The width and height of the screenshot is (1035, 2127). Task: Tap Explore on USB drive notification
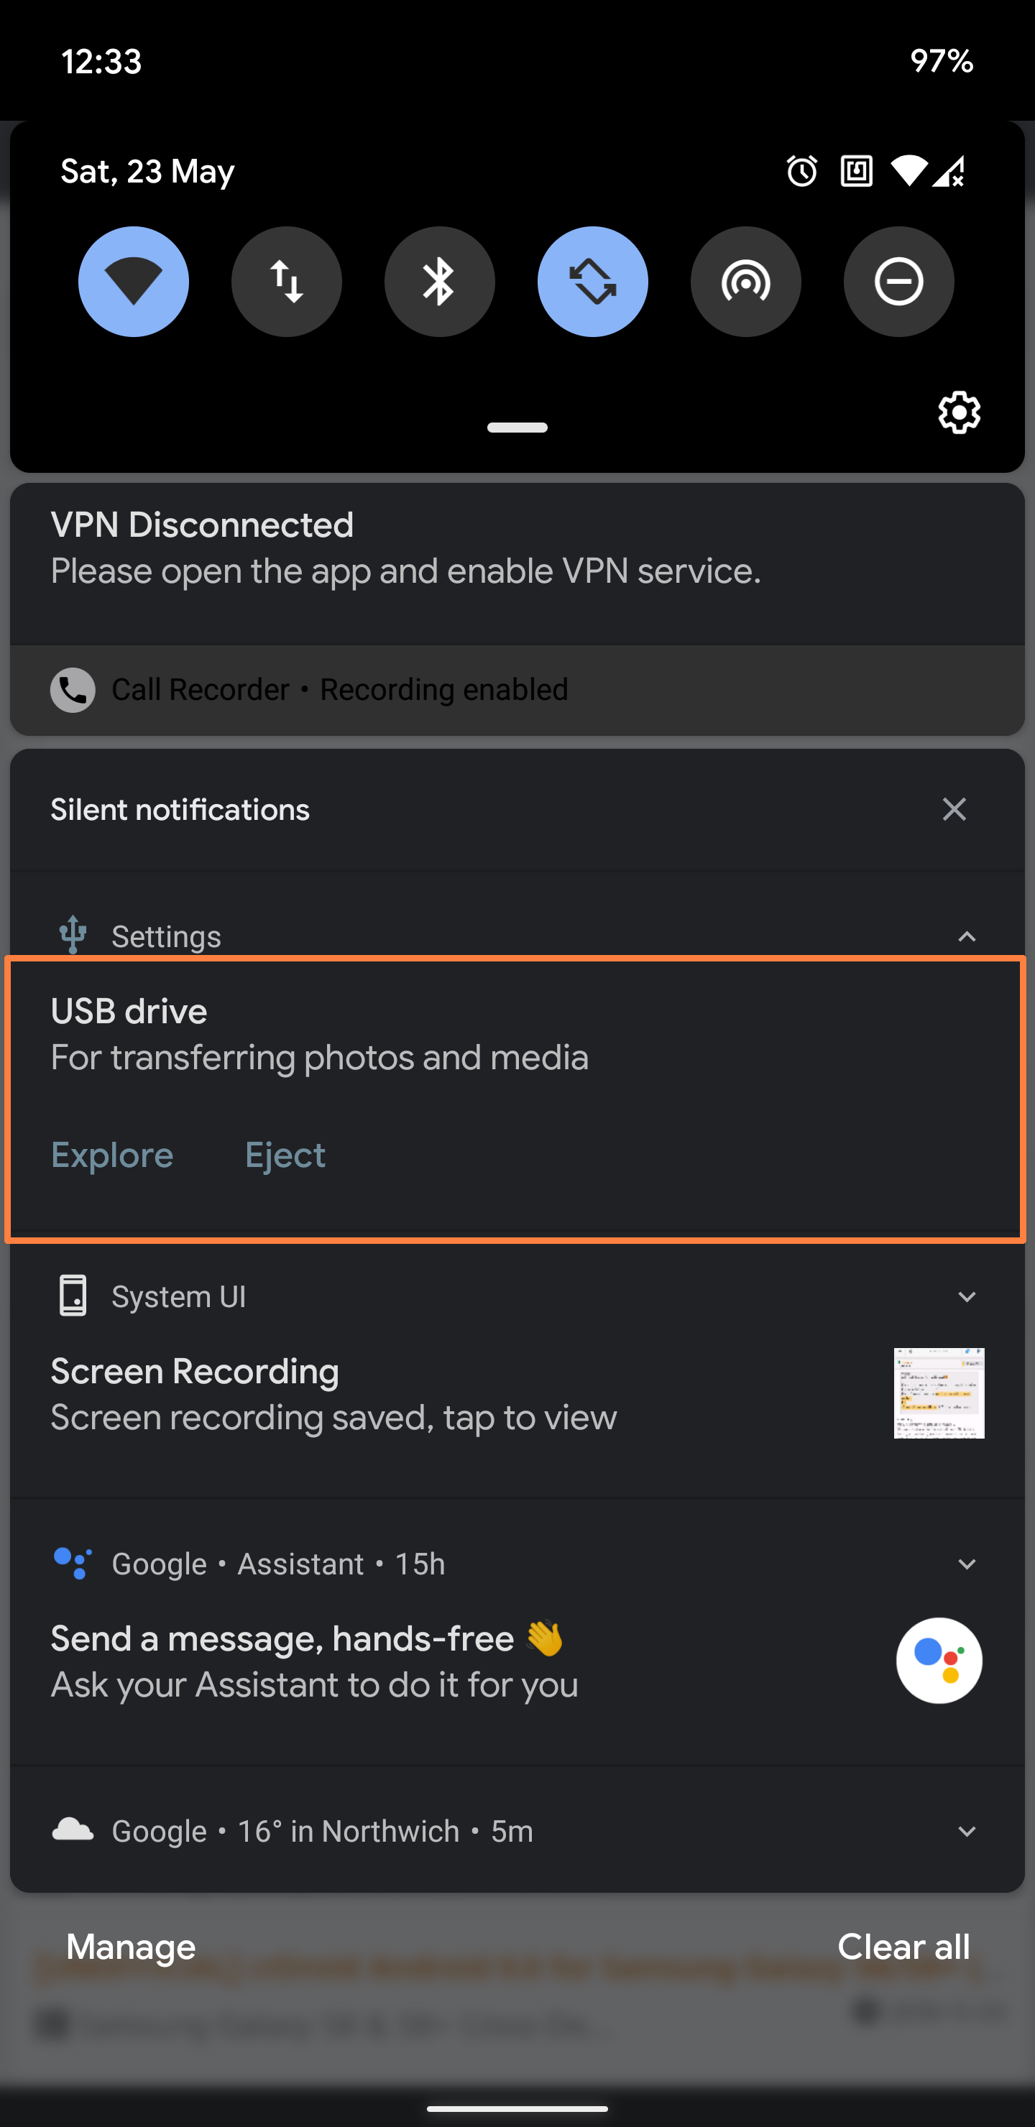(x=112, y=1154)
